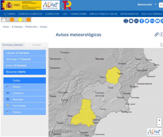This screenshot has height=137, width=163.
Task: Zoom in on the warnings map
Action: 159,120
